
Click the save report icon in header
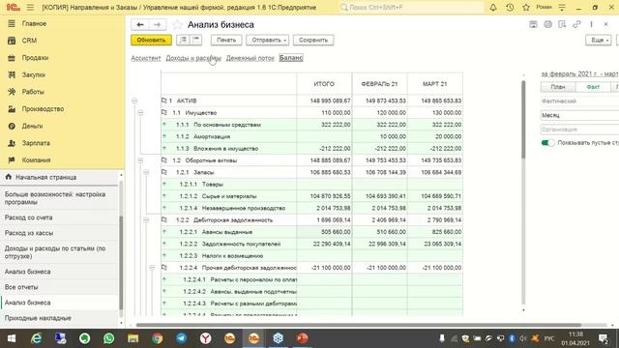[x=533, y=24]
